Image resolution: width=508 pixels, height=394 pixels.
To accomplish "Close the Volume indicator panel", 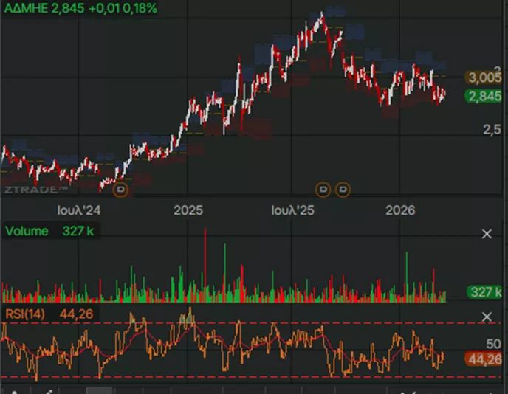I will click(x=487, y=234).
